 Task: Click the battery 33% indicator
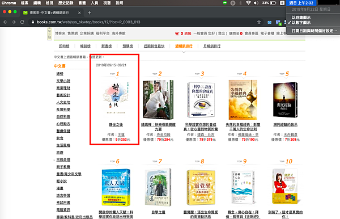tap(269, 3)
